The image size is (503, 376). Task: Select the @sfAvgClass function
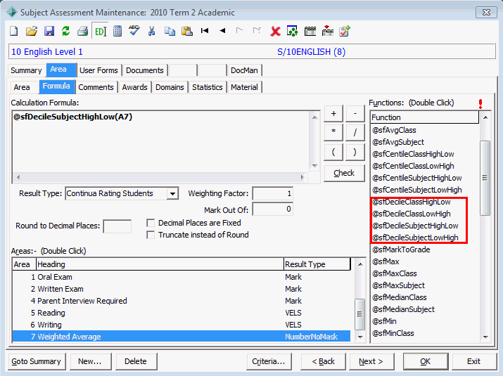coord(394,130)
